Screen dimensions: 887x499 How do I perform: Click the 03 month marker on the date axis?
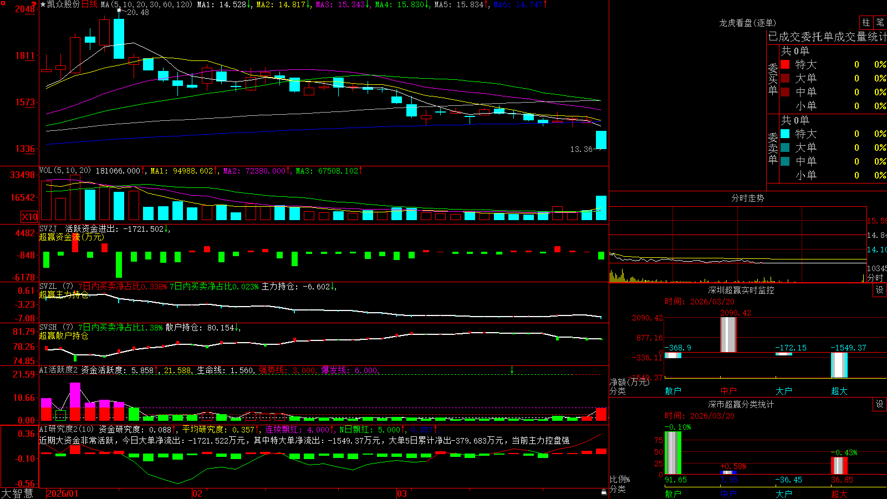tap(402, 493)
